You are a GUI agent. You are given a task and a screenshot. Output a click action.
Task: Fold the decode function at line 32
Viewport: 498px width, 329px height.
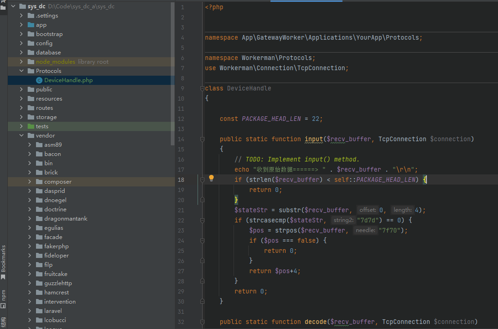coord(202,322)
